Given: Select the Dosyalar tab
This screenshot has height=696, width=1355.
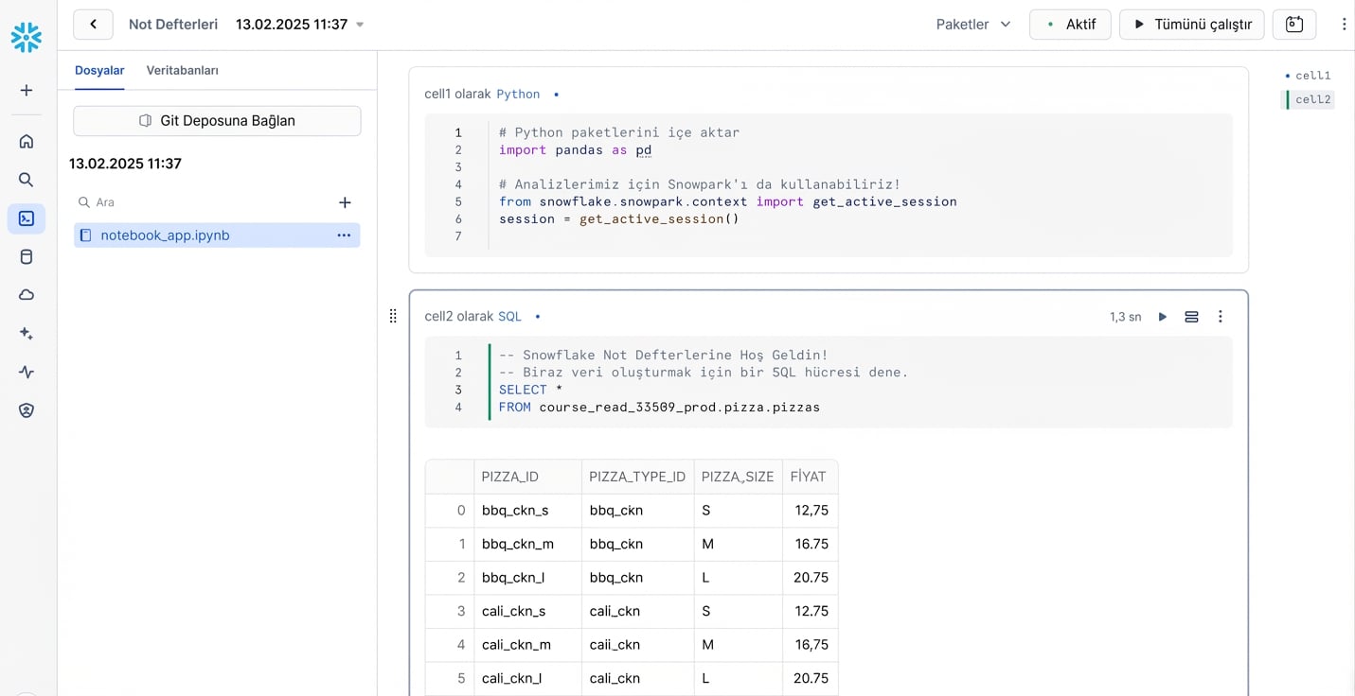Looking at the screenshot, I should coord(99,70).
